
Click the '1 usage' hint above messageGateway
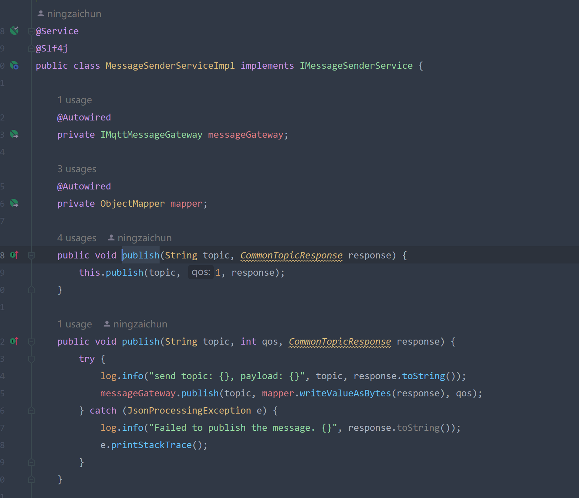[74, 100]
